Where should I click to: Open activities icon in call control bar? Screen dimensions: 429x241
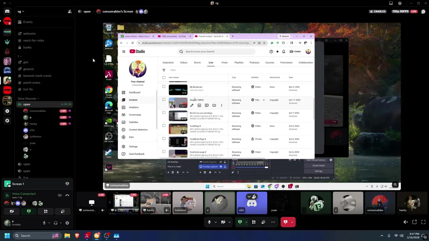click(x=254, y=222)
